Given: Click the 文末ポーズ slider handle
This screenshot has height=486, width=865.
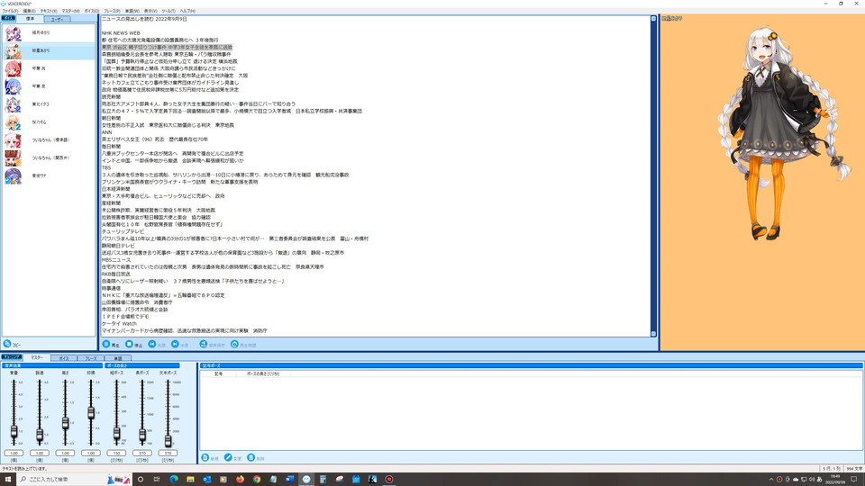Looking at the screenshot, I should click(168, 440).
